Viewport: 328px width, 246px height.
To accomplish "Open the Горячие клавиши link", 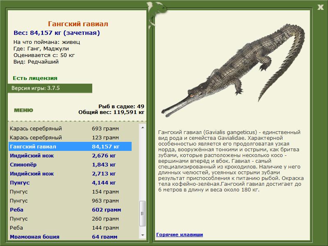I will tap(180, 235).
